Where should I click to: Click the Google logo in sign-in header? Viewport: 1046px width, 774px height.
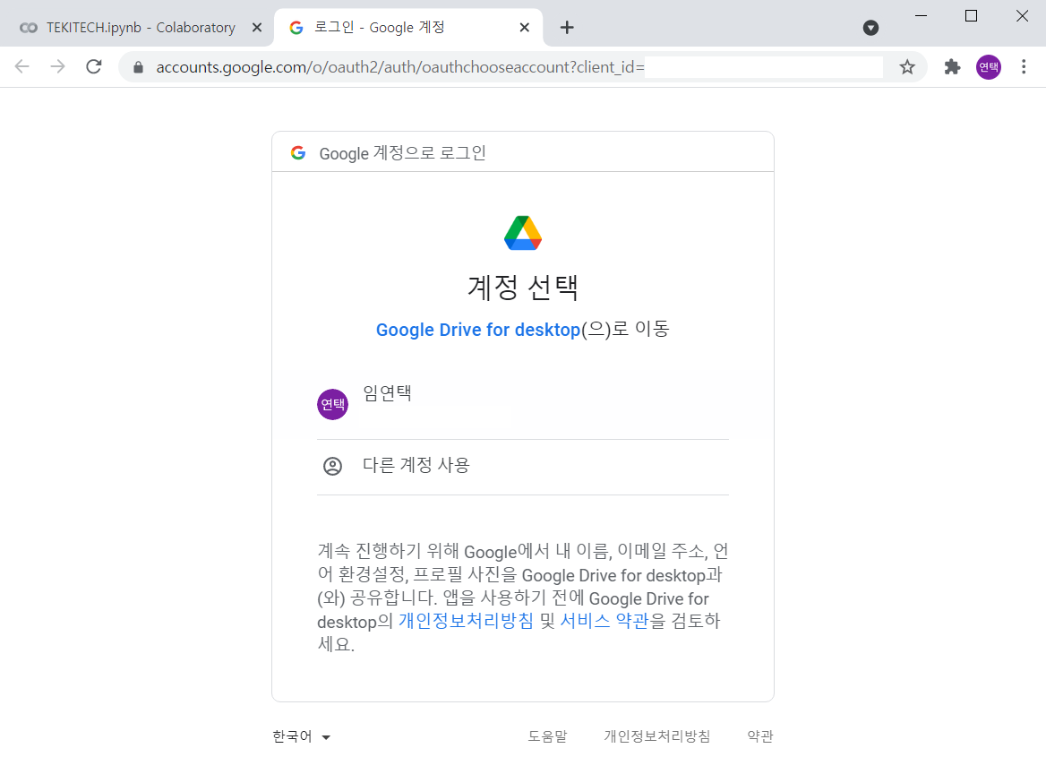click(x=298, y=153)
